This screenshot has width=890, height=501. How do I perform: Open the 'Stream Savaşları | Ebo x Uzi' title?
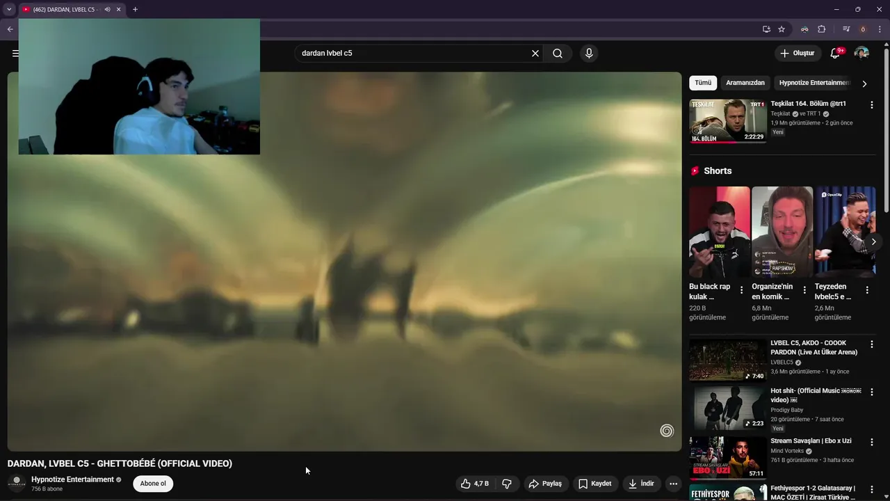811,441
